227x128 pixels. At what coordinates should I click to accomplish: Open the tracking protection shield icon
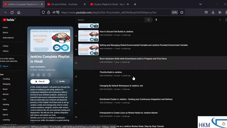[x=43, y=12]
